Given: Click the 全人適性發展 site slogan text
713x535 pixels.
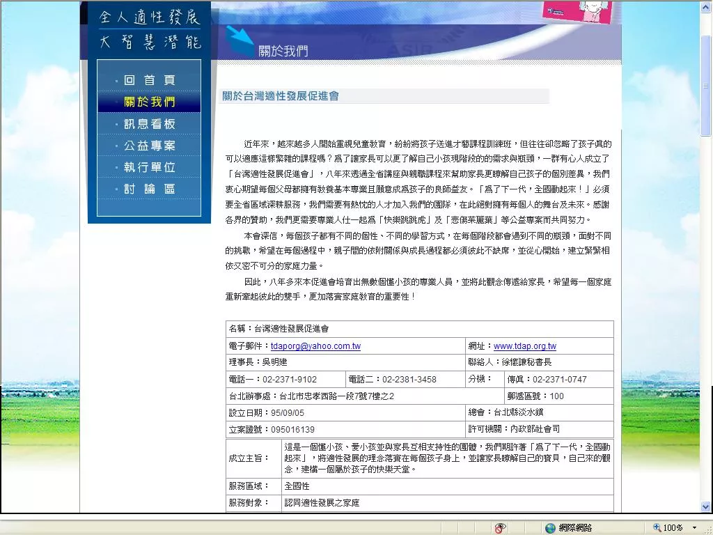Looking at the screenshot, I should click(150, 17).
